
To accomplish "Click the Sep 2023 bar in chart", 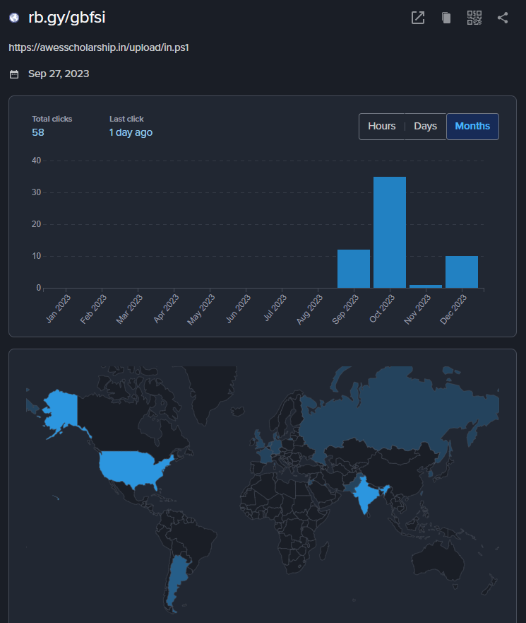I will click(354, 269).
